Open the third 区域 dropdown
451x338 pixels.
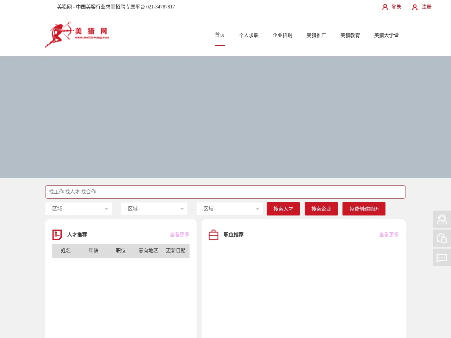click(x=230, y=209)
